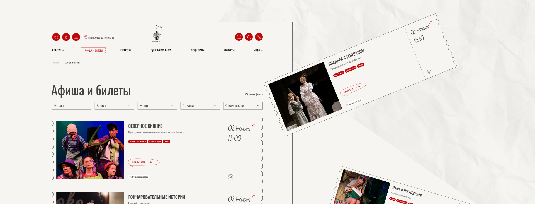535x204 pixels.
Task: Go to the КОНТАКТЫ nav item
Action: (229, 51)
